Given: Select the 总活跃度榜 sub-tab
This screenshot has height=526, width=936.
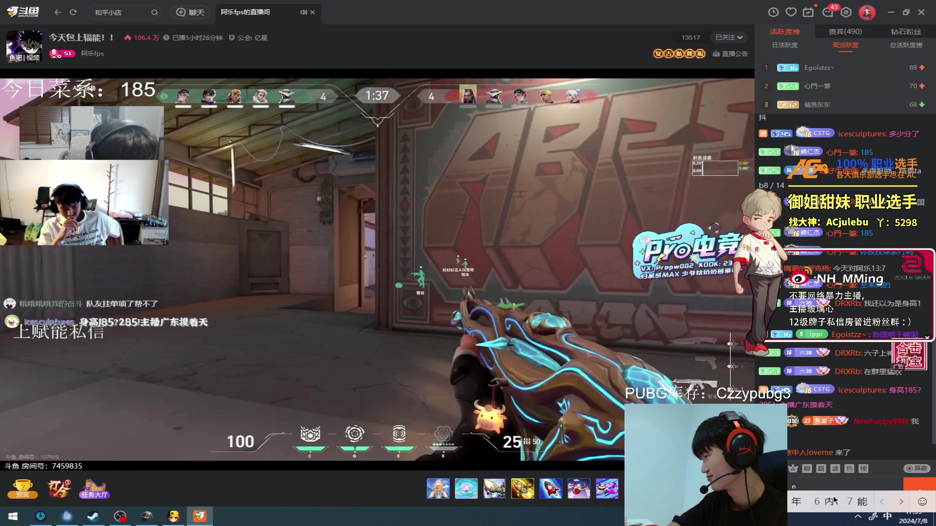Looking at the screenshot, I should (906, 45).
